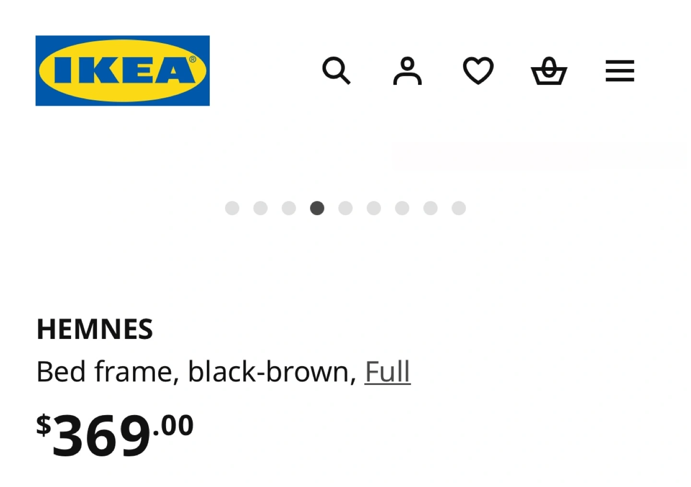The image size is (691, 487).
Task: Click the $369.00 price
Action: (115, 434)
